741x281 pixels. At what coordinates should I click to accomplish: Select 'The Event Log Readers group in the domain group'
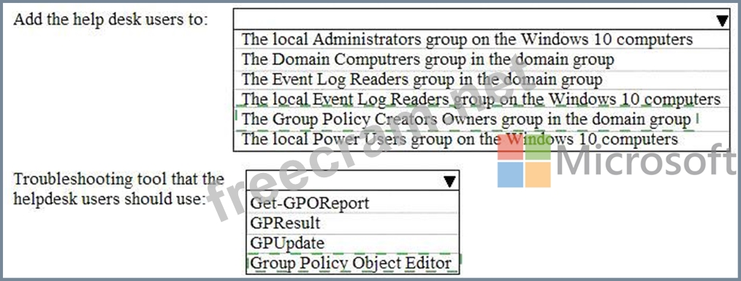[482, 80]
